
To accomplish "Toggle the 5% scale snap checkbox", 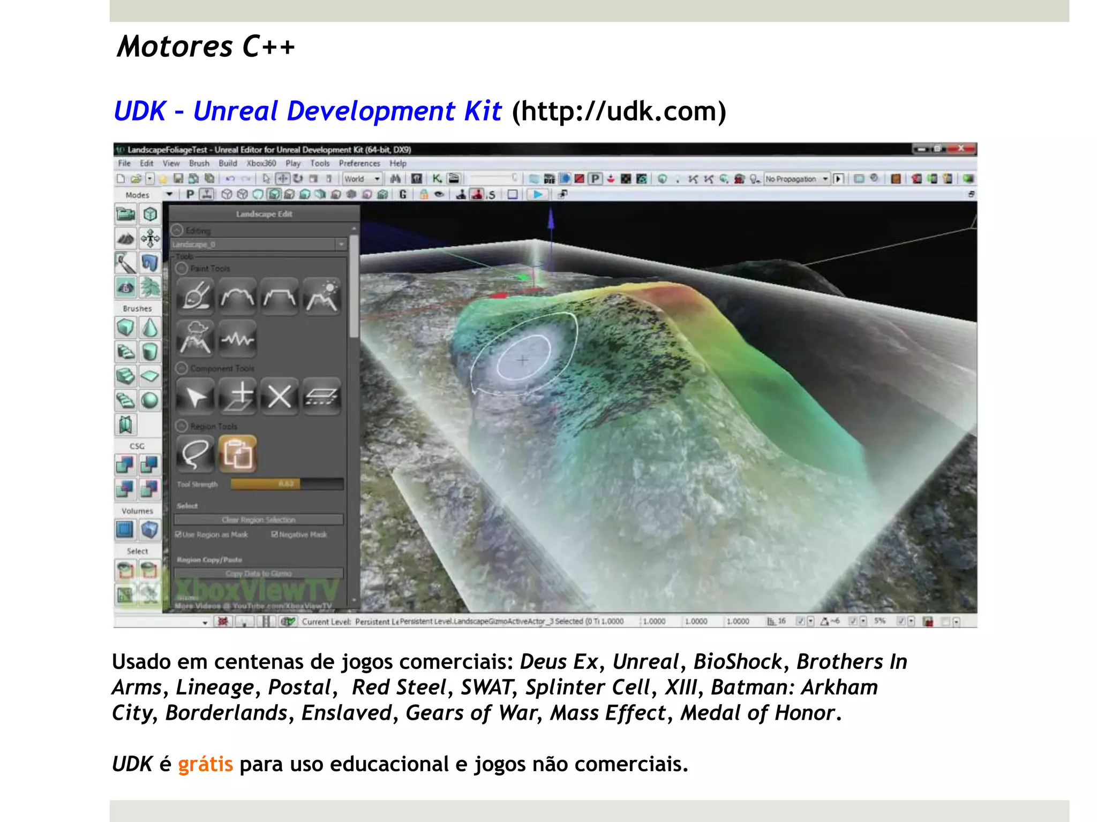I will [901, 621].
